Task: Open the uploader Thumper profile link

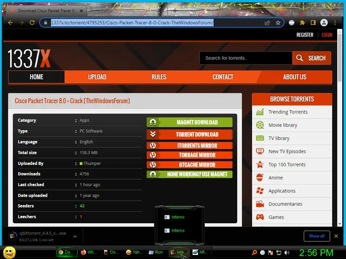Action: coord(92,164)
